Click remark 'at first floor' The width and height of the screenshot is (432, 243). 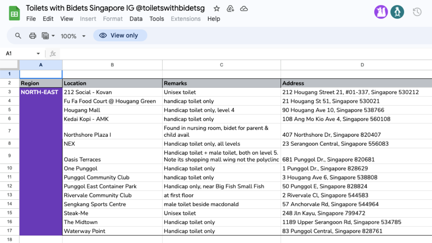pos(221,195)
